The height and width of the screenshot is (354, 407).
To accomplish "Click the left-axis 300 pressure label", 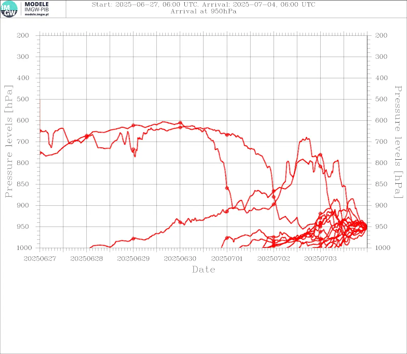I will [23, 57].
